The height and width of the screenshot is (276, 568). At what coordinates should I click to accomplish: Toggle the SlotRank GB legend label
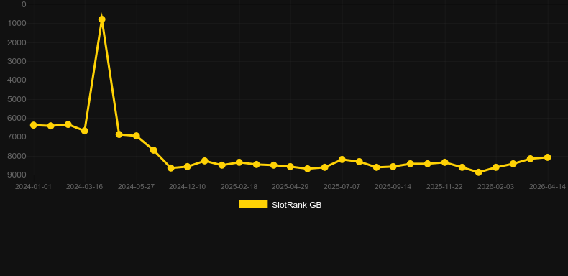pos(297,205)
